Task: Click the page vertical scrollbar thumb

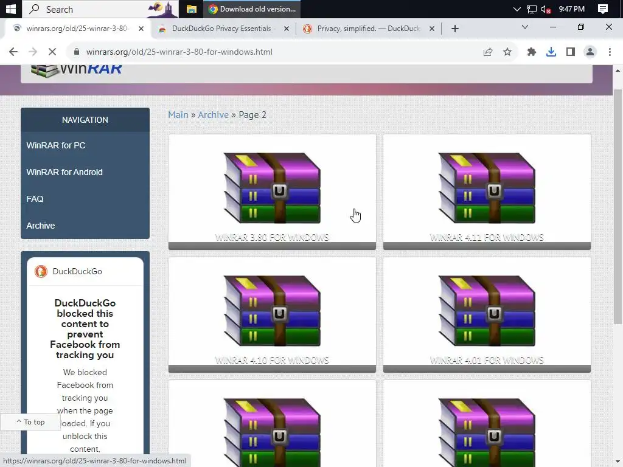Action: click(618, 207)
